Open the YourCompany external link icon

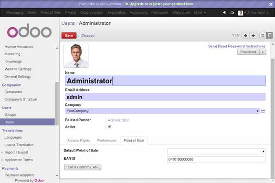263,111
